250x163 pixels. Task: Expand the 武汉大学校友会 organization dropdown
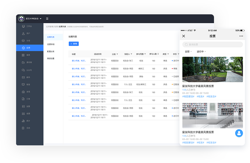click(x=33, y=19)
